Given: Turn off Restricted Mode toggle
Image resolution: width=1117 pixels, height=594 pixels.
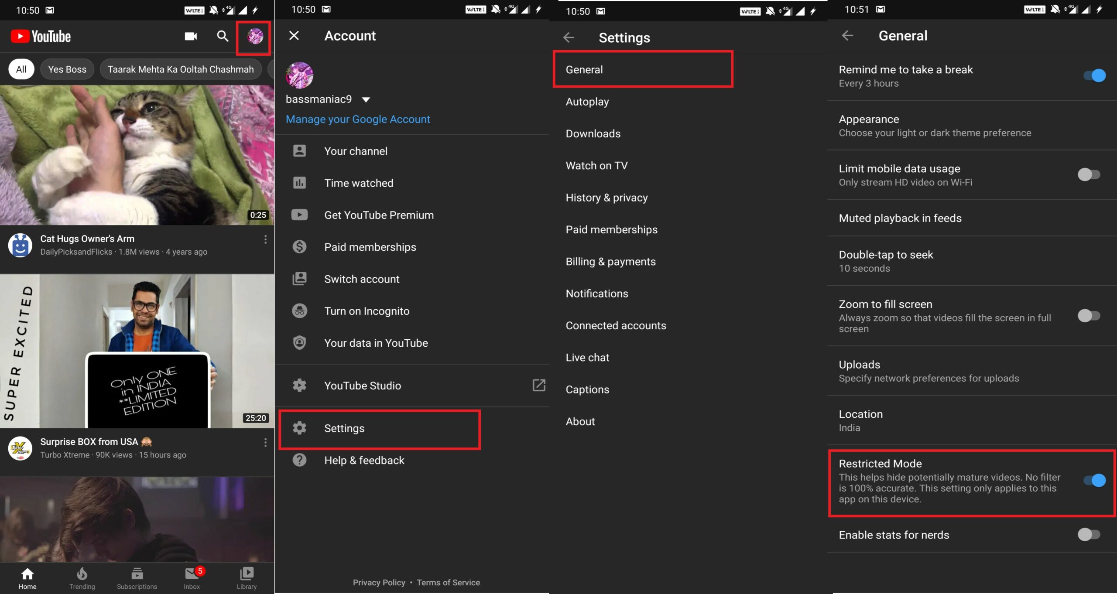Looking at the screenshot, I should coord(1094,481).
